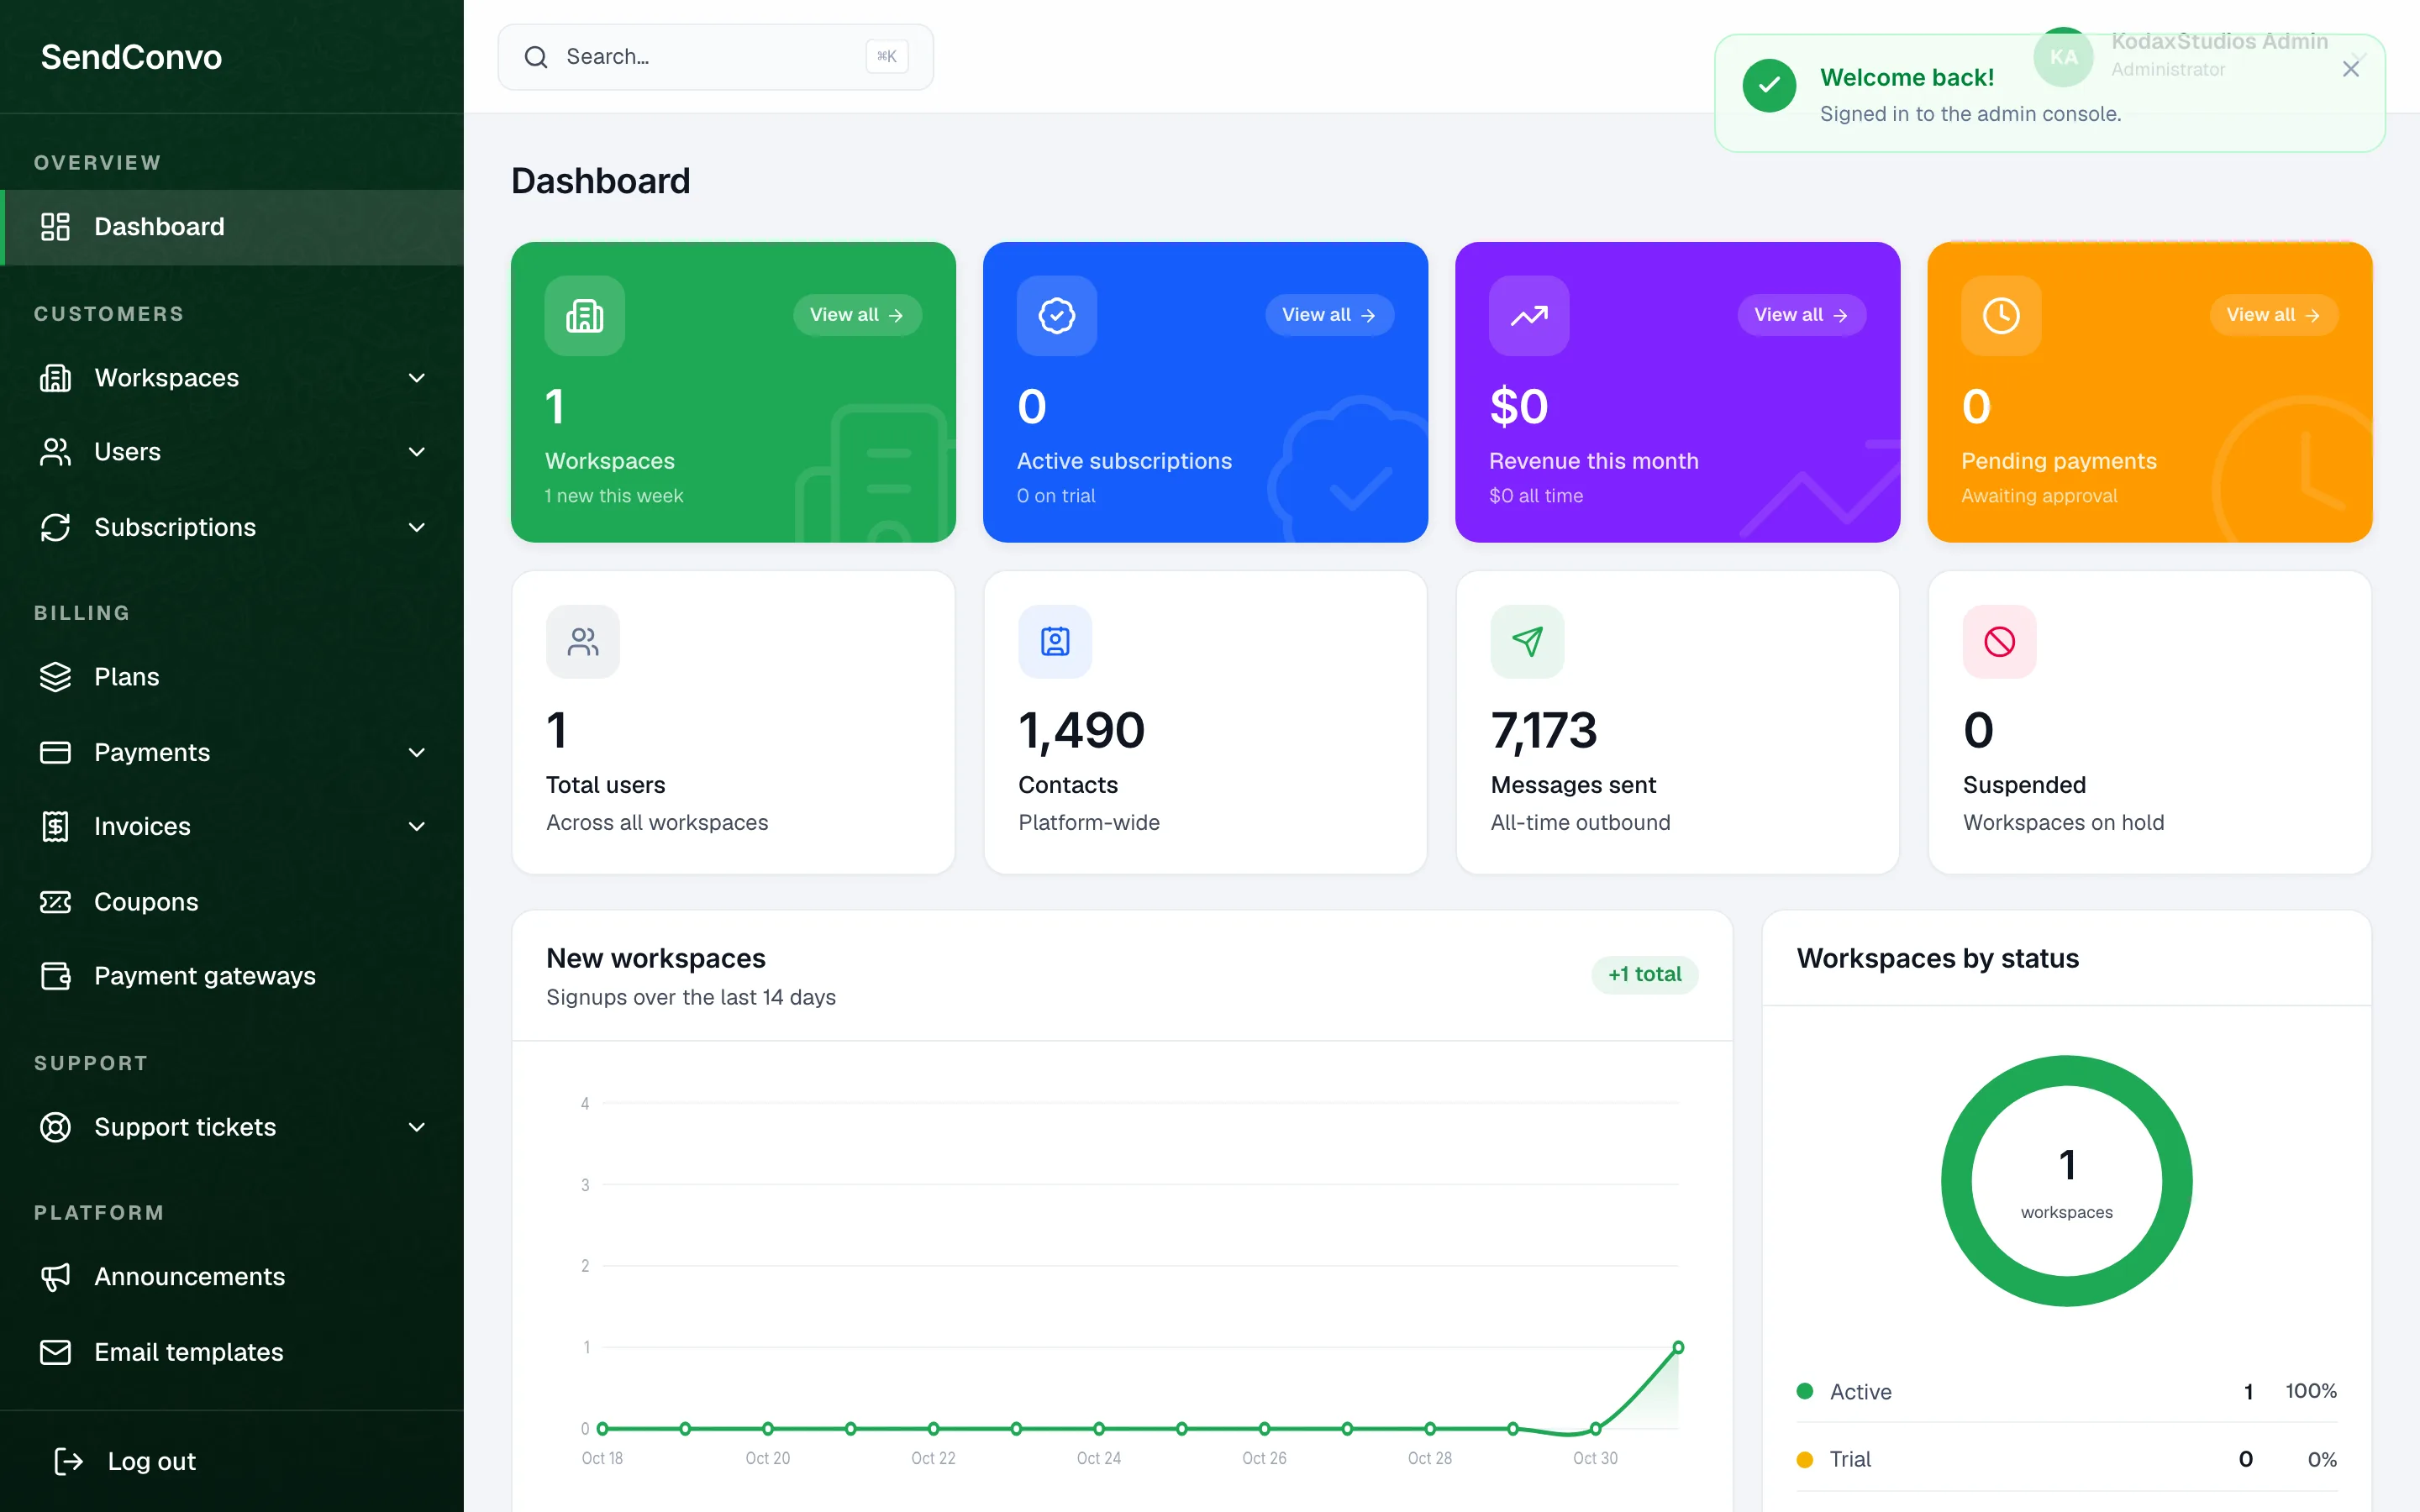2420x1512 pixels.
Task: Click the Workspaces building icon in the green card
Action: (584, 316)
